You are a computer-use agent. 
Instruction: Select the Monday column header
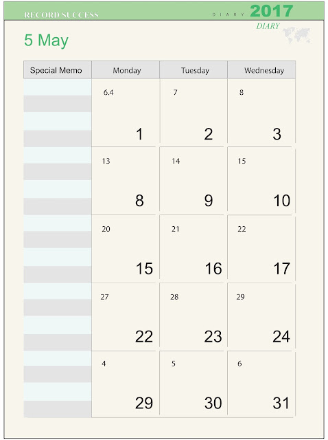126,70
